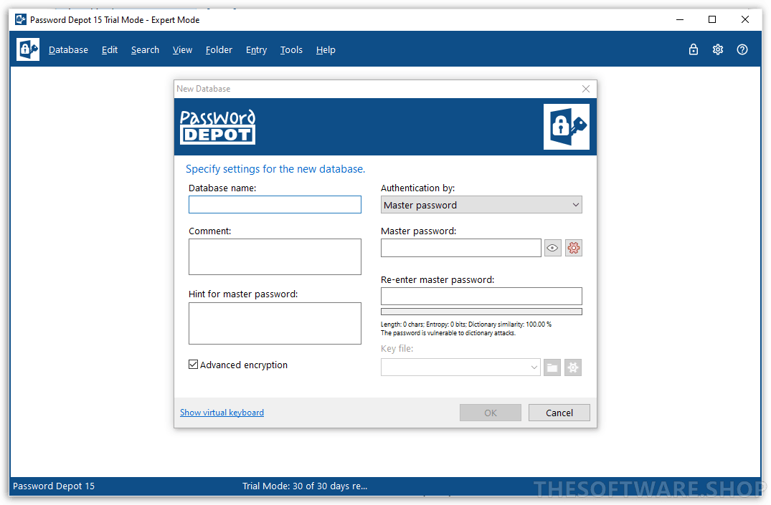
Task: Minimize the Password Depot window
Action: click(x=680, y=19)
